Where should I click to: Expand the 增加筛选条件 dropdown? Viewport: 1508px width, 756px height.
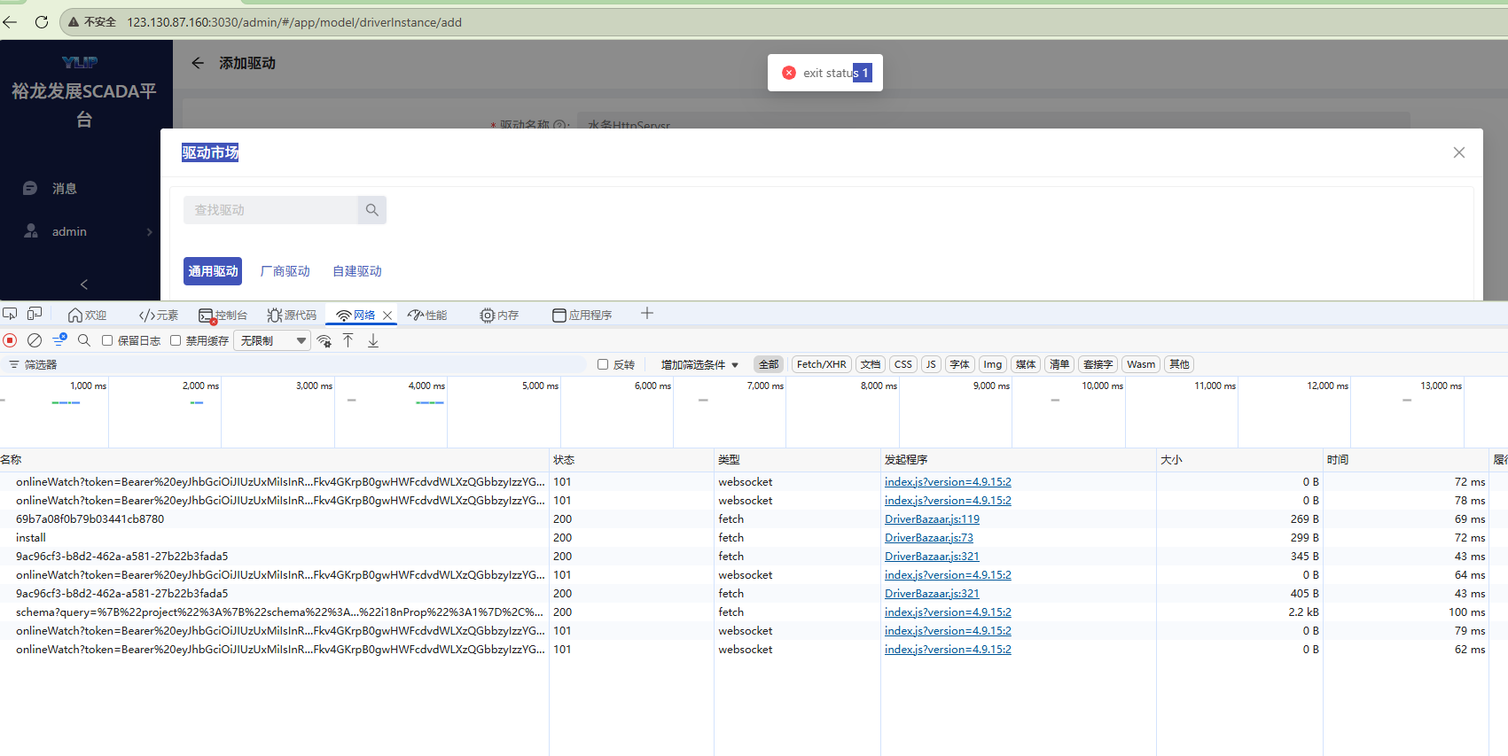pyautogui.click(x=699, y=364)
